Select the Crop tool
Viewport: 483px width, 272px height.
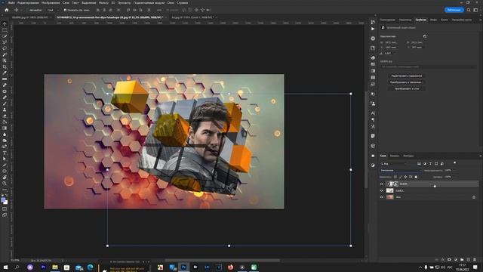[5, 66]
